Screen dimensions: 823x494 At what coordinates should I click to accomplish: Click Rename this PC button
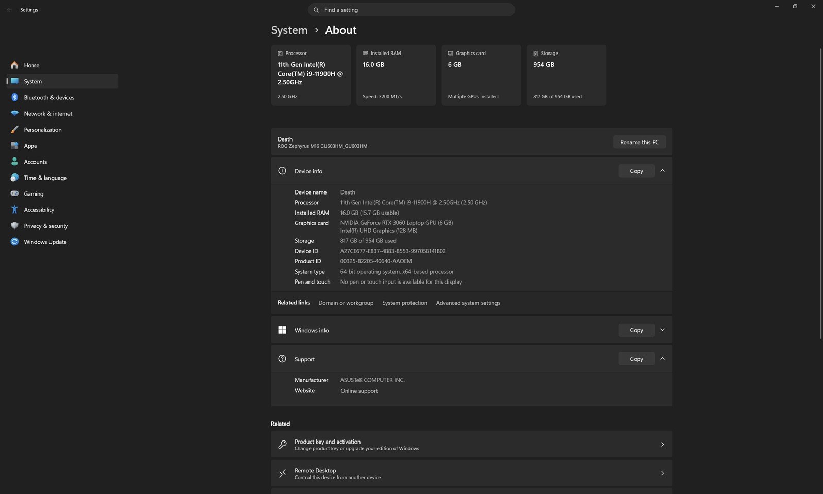[x=639, y=142]
